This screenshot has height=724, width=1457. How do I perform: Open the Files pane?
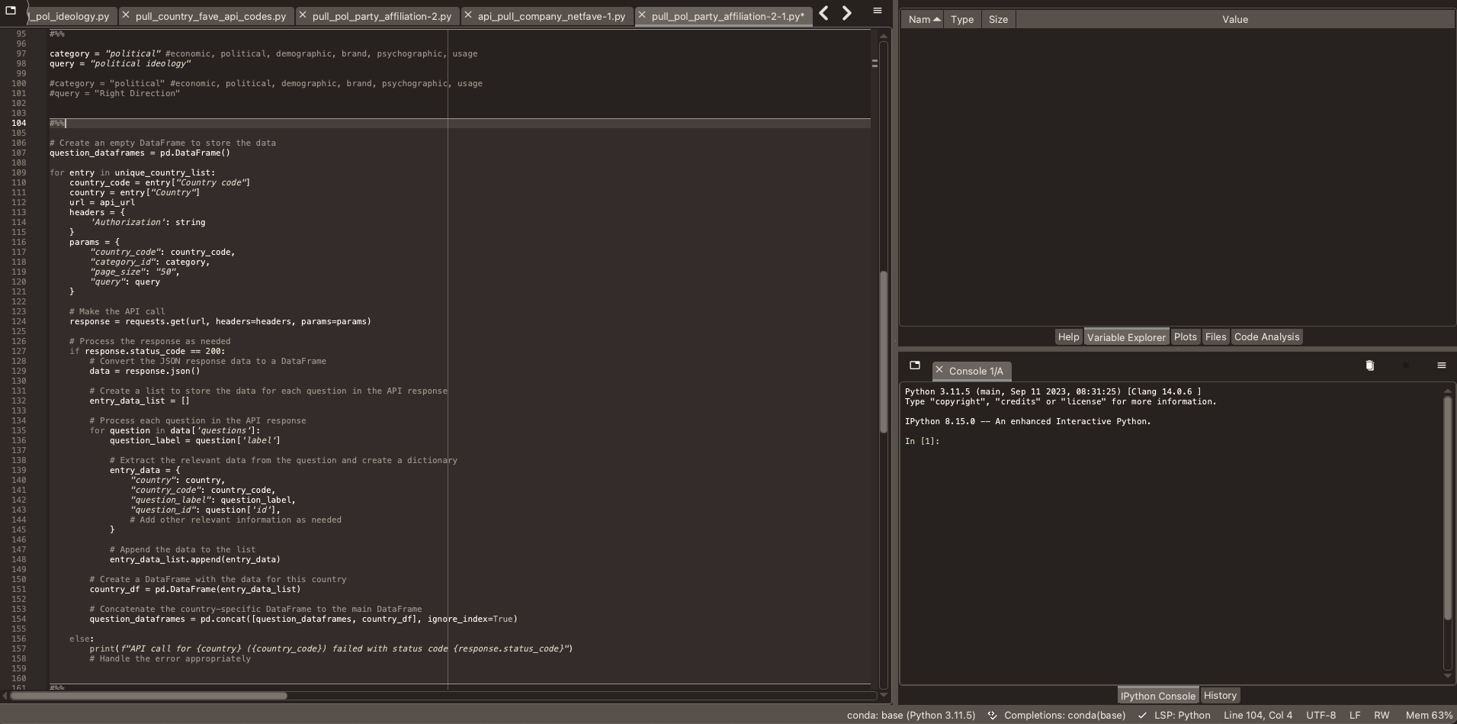click(x=1216, y=336)
